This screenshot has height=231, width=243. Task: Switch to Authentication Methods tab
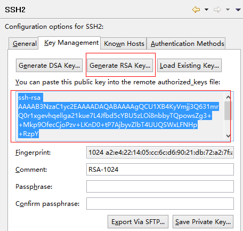(186, 44)
